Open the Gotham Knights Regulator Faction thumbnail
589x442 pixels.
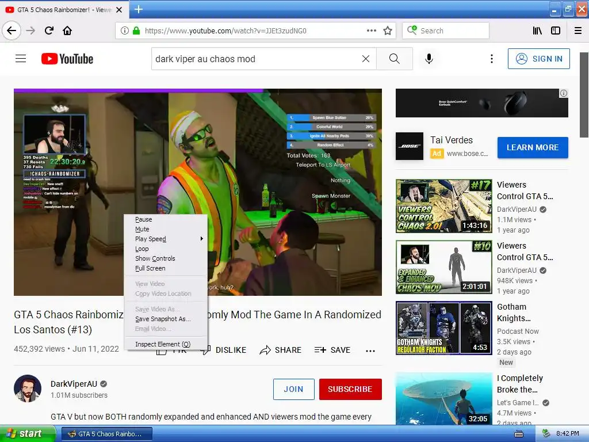coord(444,327)
